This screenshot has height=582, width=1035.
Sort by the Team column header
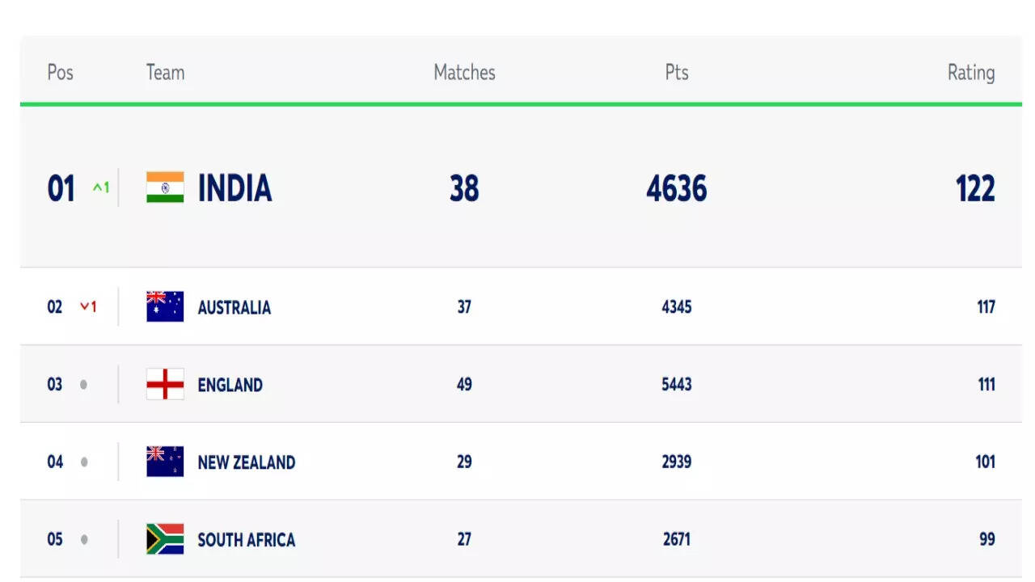click(x=165, y=73)
